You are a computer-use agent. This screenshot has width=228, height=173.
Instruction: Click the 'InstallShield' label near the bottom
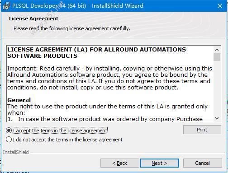(x=16, y=152)
